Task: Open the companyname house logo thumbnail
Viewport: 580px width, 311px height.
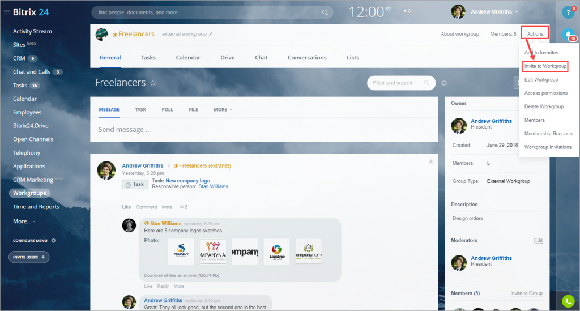Action: 309,252
